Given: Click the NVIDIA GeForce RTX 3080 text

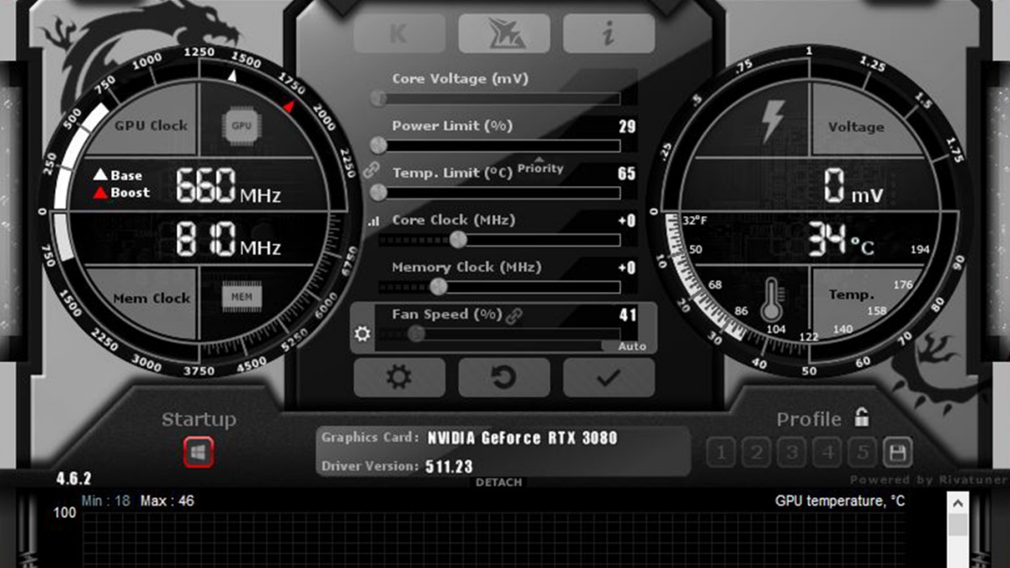Looking at the screenshot, I should tap(522, 438).
